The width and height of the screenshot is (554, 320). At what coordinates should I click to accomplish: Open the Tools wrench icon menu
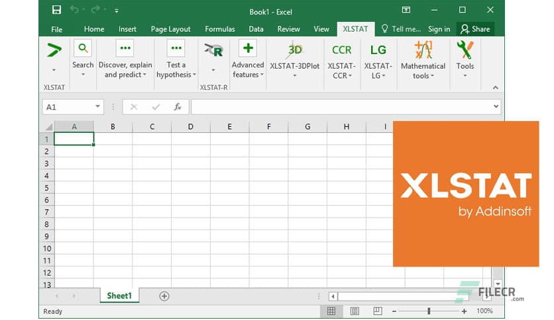point(465,50)
